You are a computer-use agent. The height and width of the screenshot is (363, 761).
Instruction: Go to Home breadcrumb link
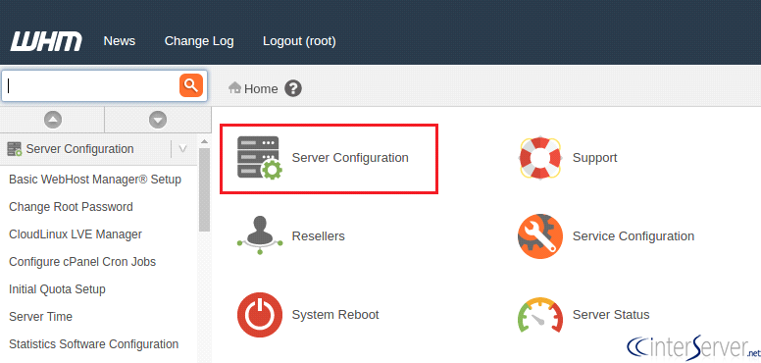coord(261,89)
